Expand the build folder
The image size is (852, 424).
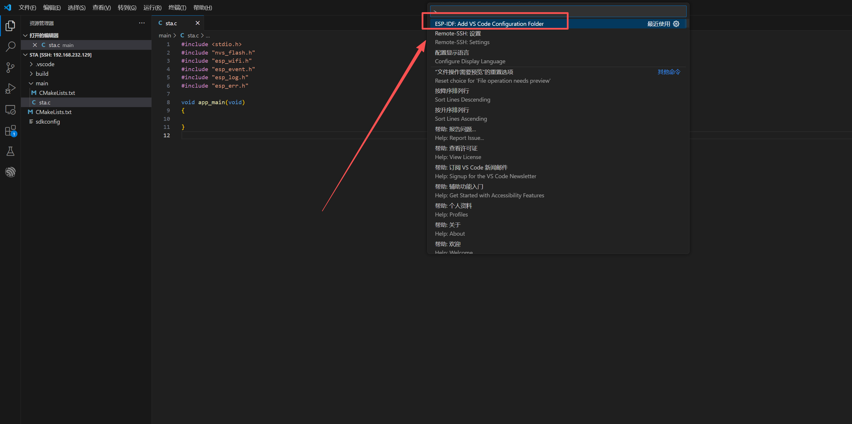pyautogui.click(x=42, y=74)
